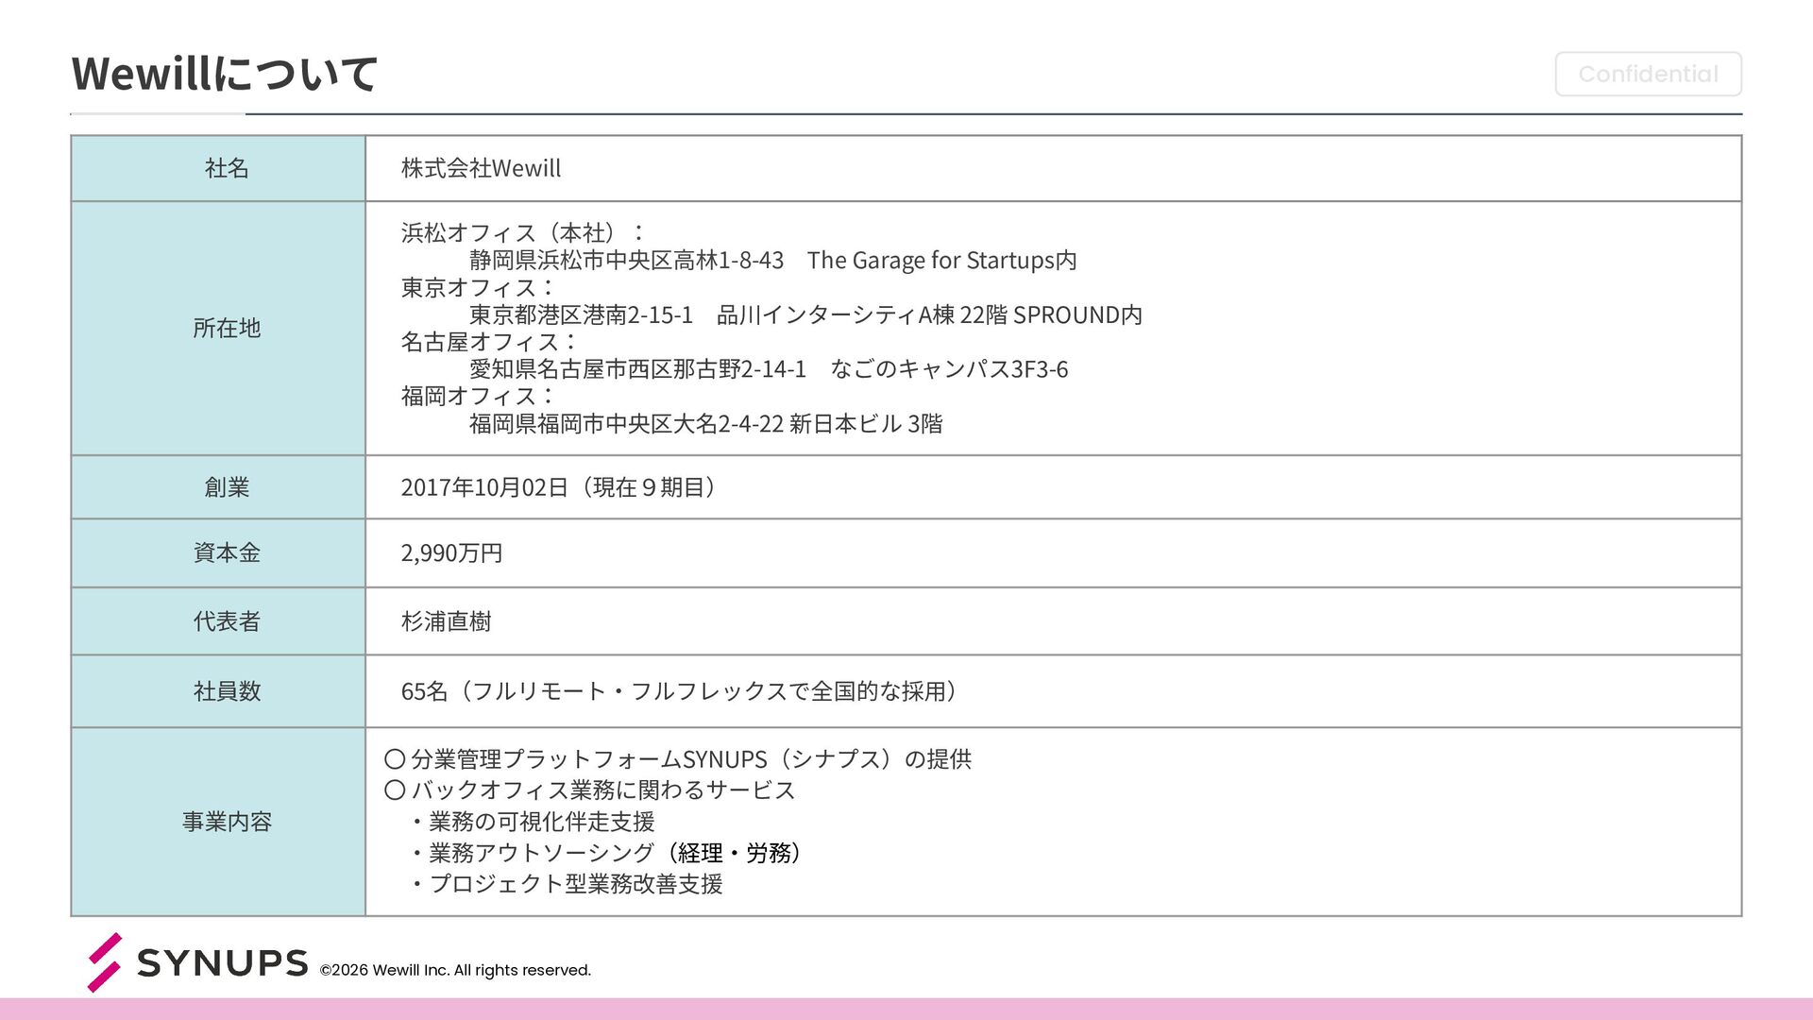Select the bullet "業務の可視化伴走支援"
The image size is (1813, 1020).
click(533, 822)
